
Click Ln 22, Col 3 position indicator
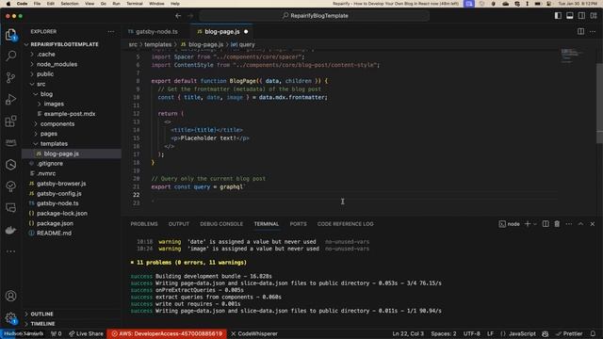408,333
